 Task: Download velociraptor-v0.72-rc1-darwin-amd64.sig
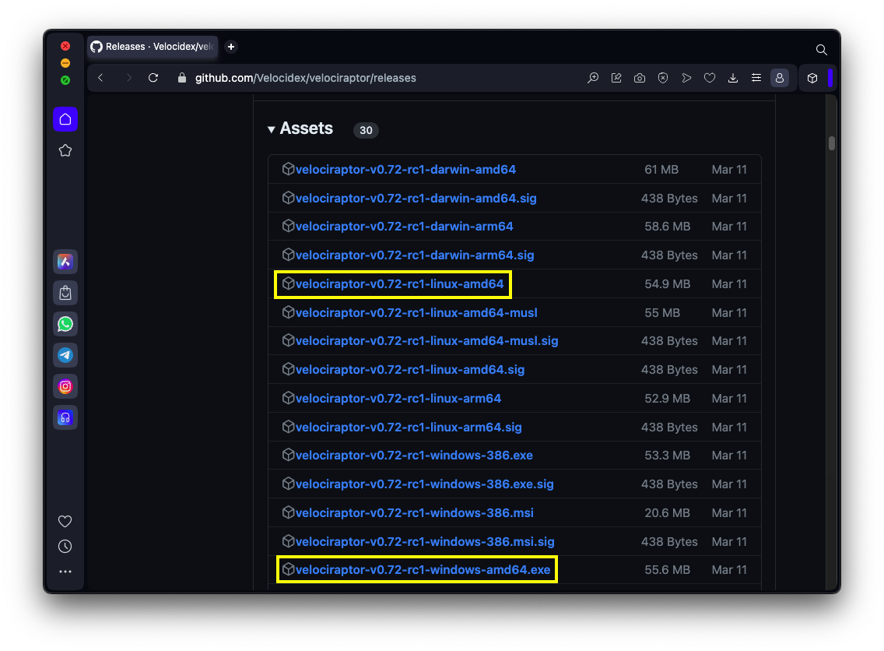pos(416,198)
